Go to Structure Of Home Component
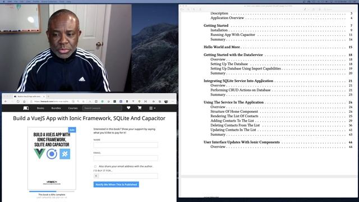Image resolution: width=359 pixels, height=202 pixels. click(234, 112)
